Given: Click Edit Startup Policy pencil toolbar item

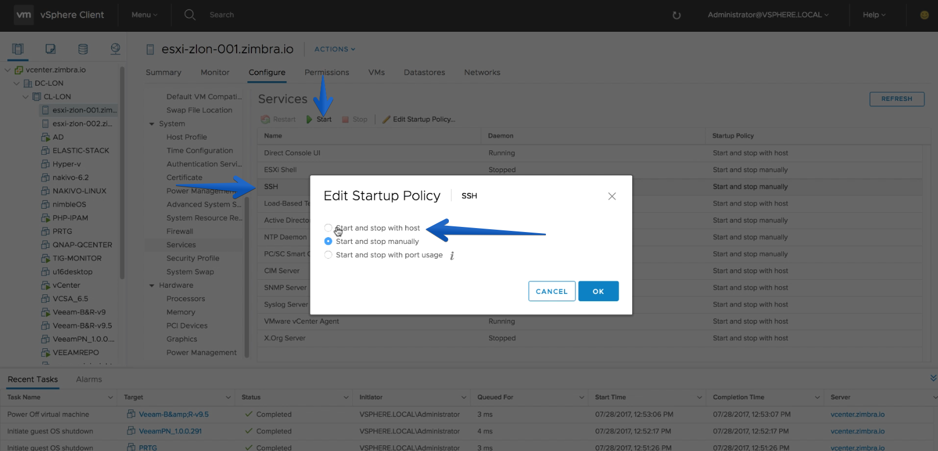Looking at the screenshot, I should (419, 119).
